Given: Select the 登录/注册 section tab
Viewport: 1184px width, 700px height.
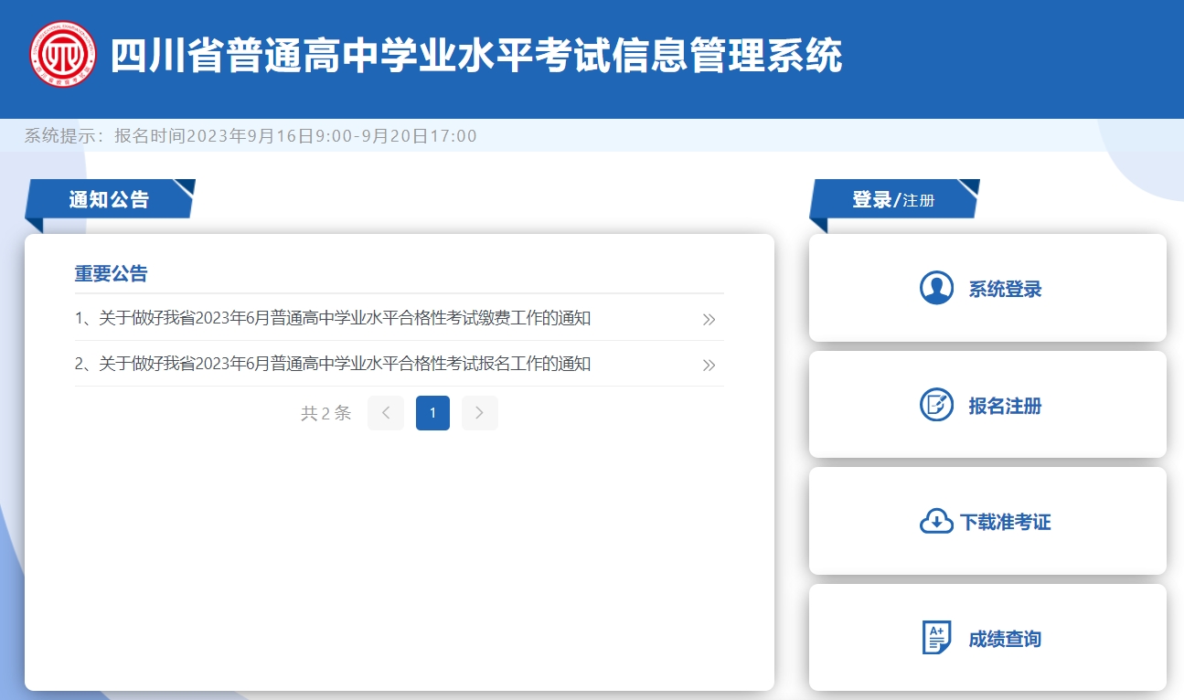Looking at the screenshot, I should [891, 199].
